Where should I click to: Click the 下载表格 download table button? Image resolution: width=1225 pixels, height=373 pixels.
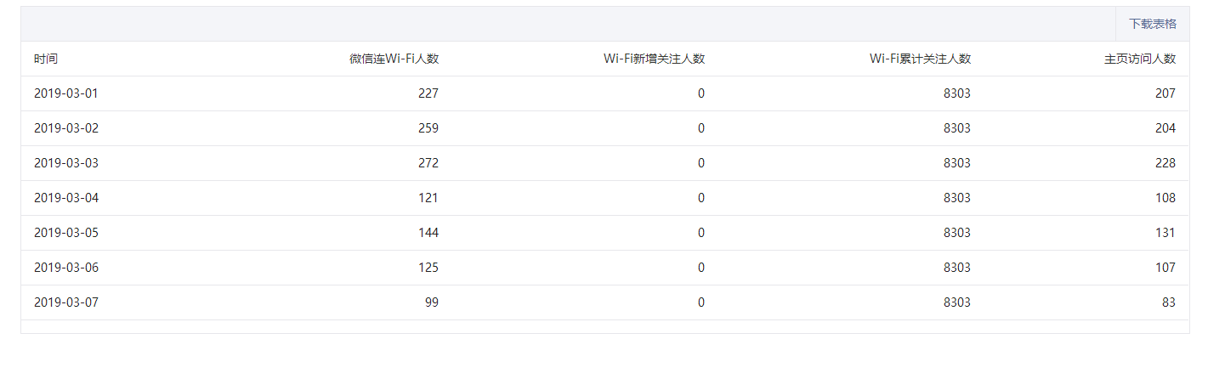(x=1153, y=24)
